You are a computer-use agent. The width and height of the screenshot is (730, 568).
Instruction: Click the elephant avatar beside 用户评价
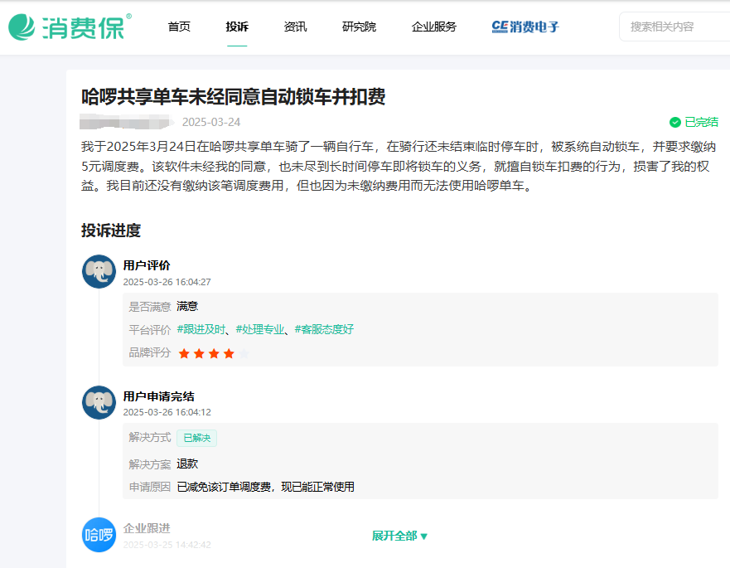99,272
